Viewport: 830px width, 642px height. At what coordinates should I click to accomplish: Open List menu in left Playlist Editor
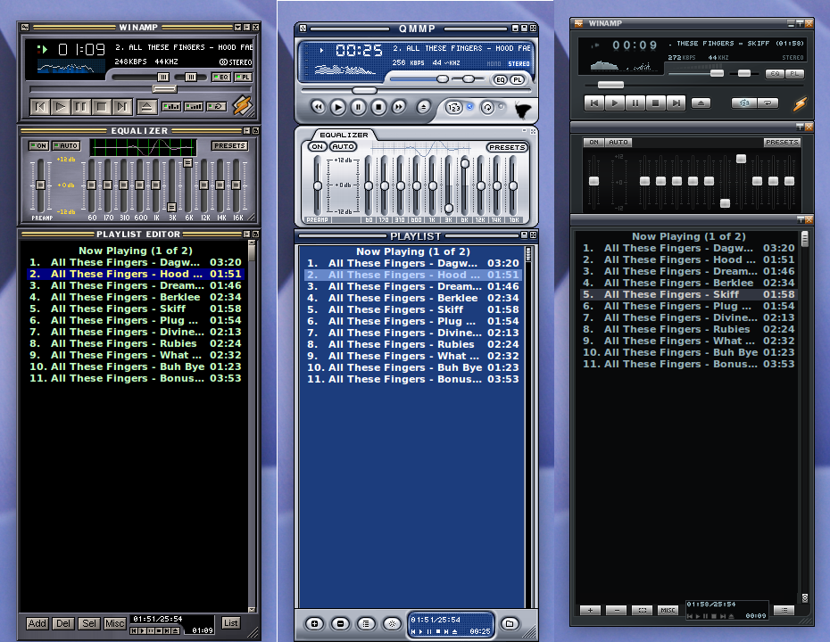(x=230, y=623)
